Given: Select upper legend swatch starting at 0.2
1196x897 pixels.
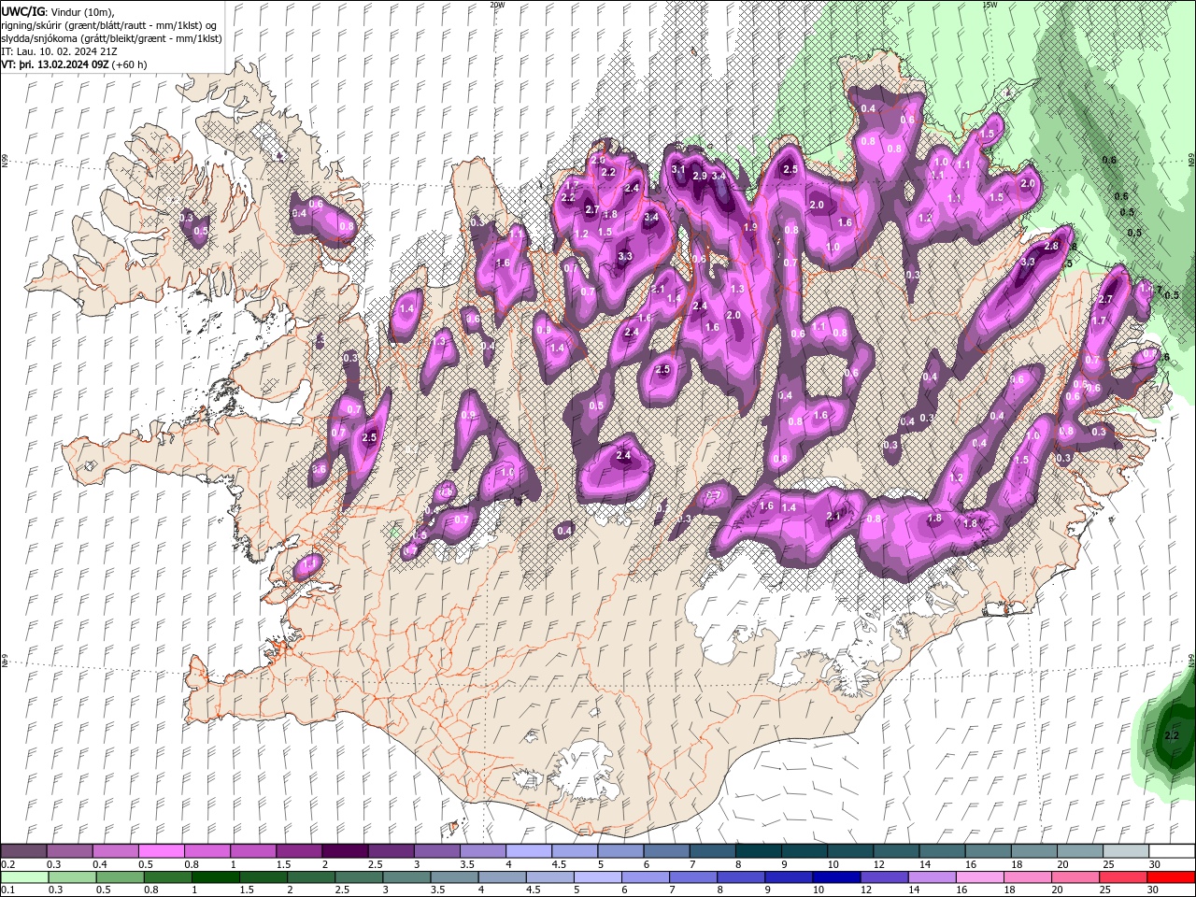Looking at the screenshot, I should tap(23, 851).
